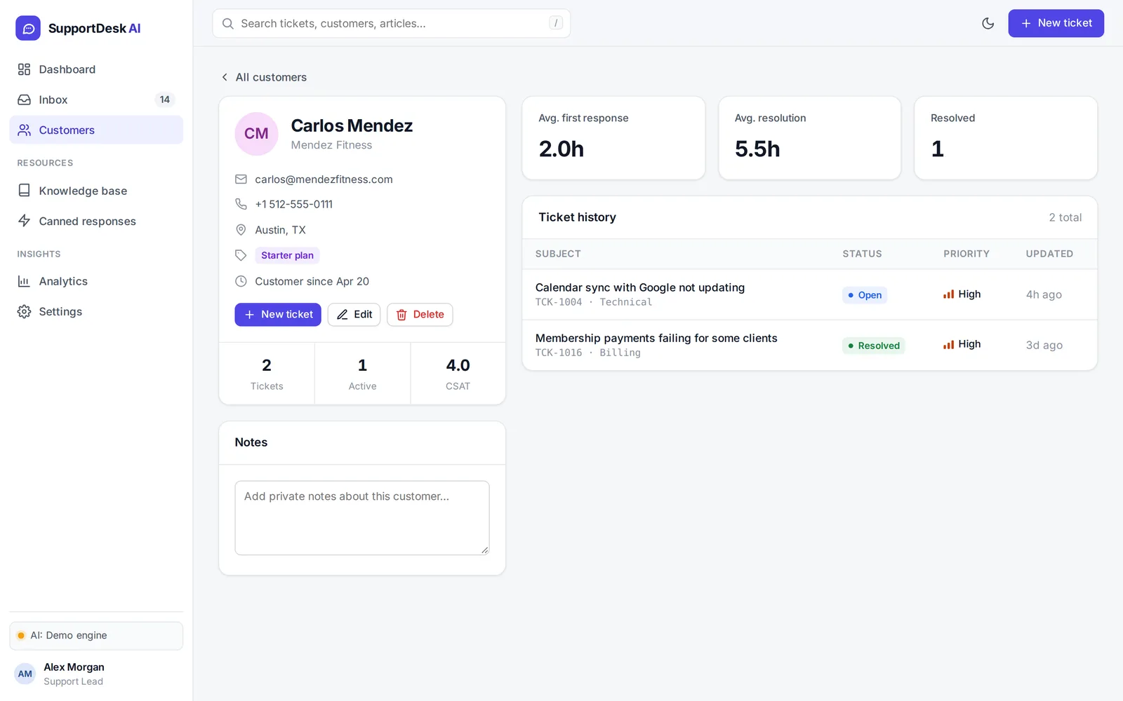This screenshot has height=701, width=1123.
Task: Click carlos@mendezfitness.com email text
Action: pyautogui.click(x=324, y=179)
